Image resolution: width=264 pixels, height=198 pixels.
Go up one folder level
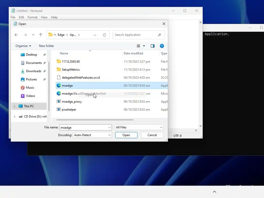click(x=40, y=35)
